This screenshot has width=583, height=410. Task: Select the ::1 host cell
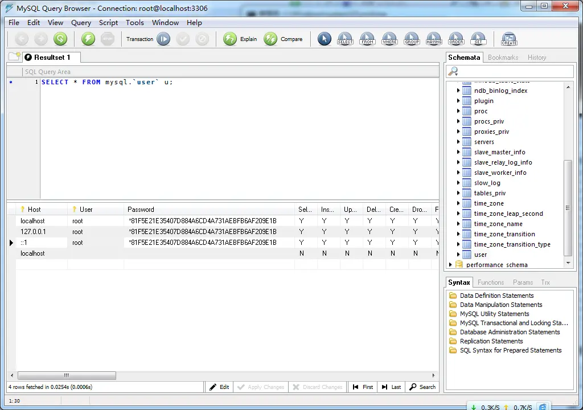pos(42,243)
